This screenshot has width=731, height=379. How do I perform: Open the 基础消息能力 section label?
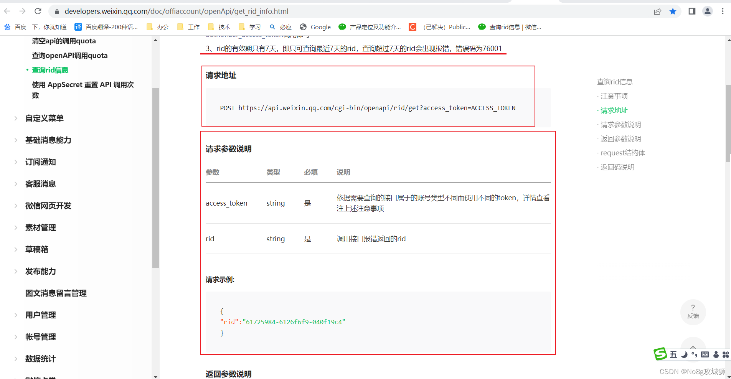48,140
